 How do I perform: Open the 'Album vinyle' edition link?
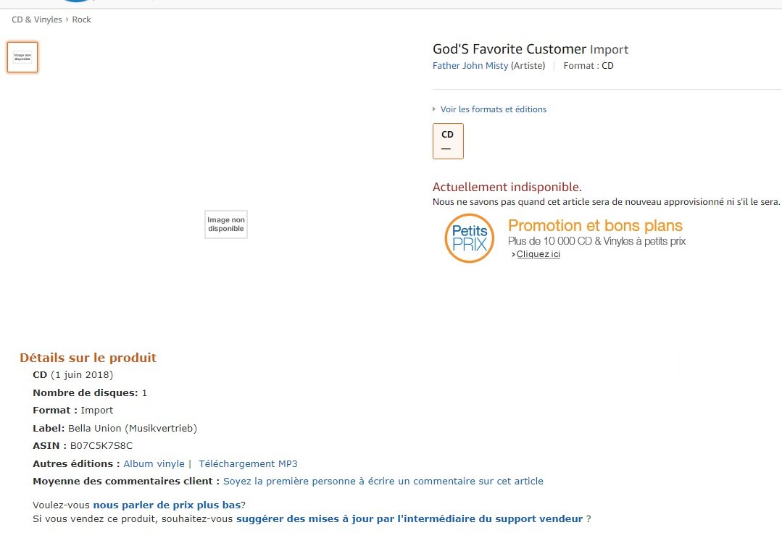click(x=154, y=464)
